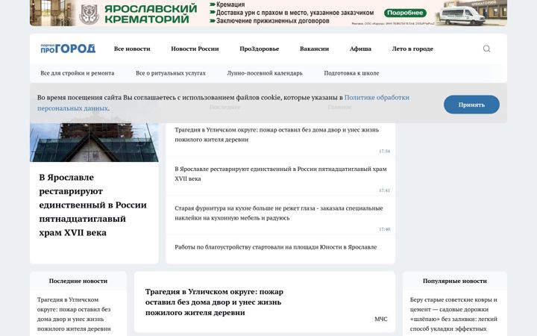Go to the ПроЗдоровье section
537x336 pixels.
[260, 49]
